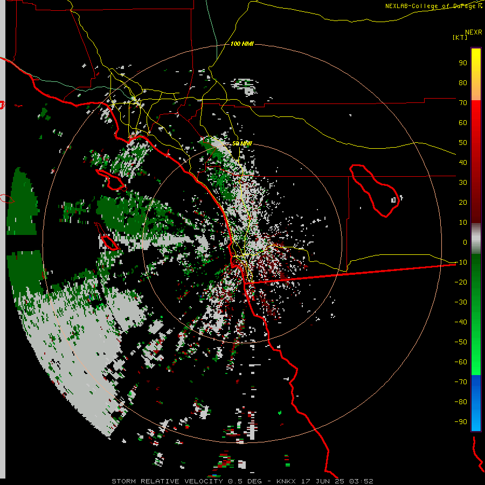Click the NEXR label above the scale
485x485 pixels.
coord(473,32)
